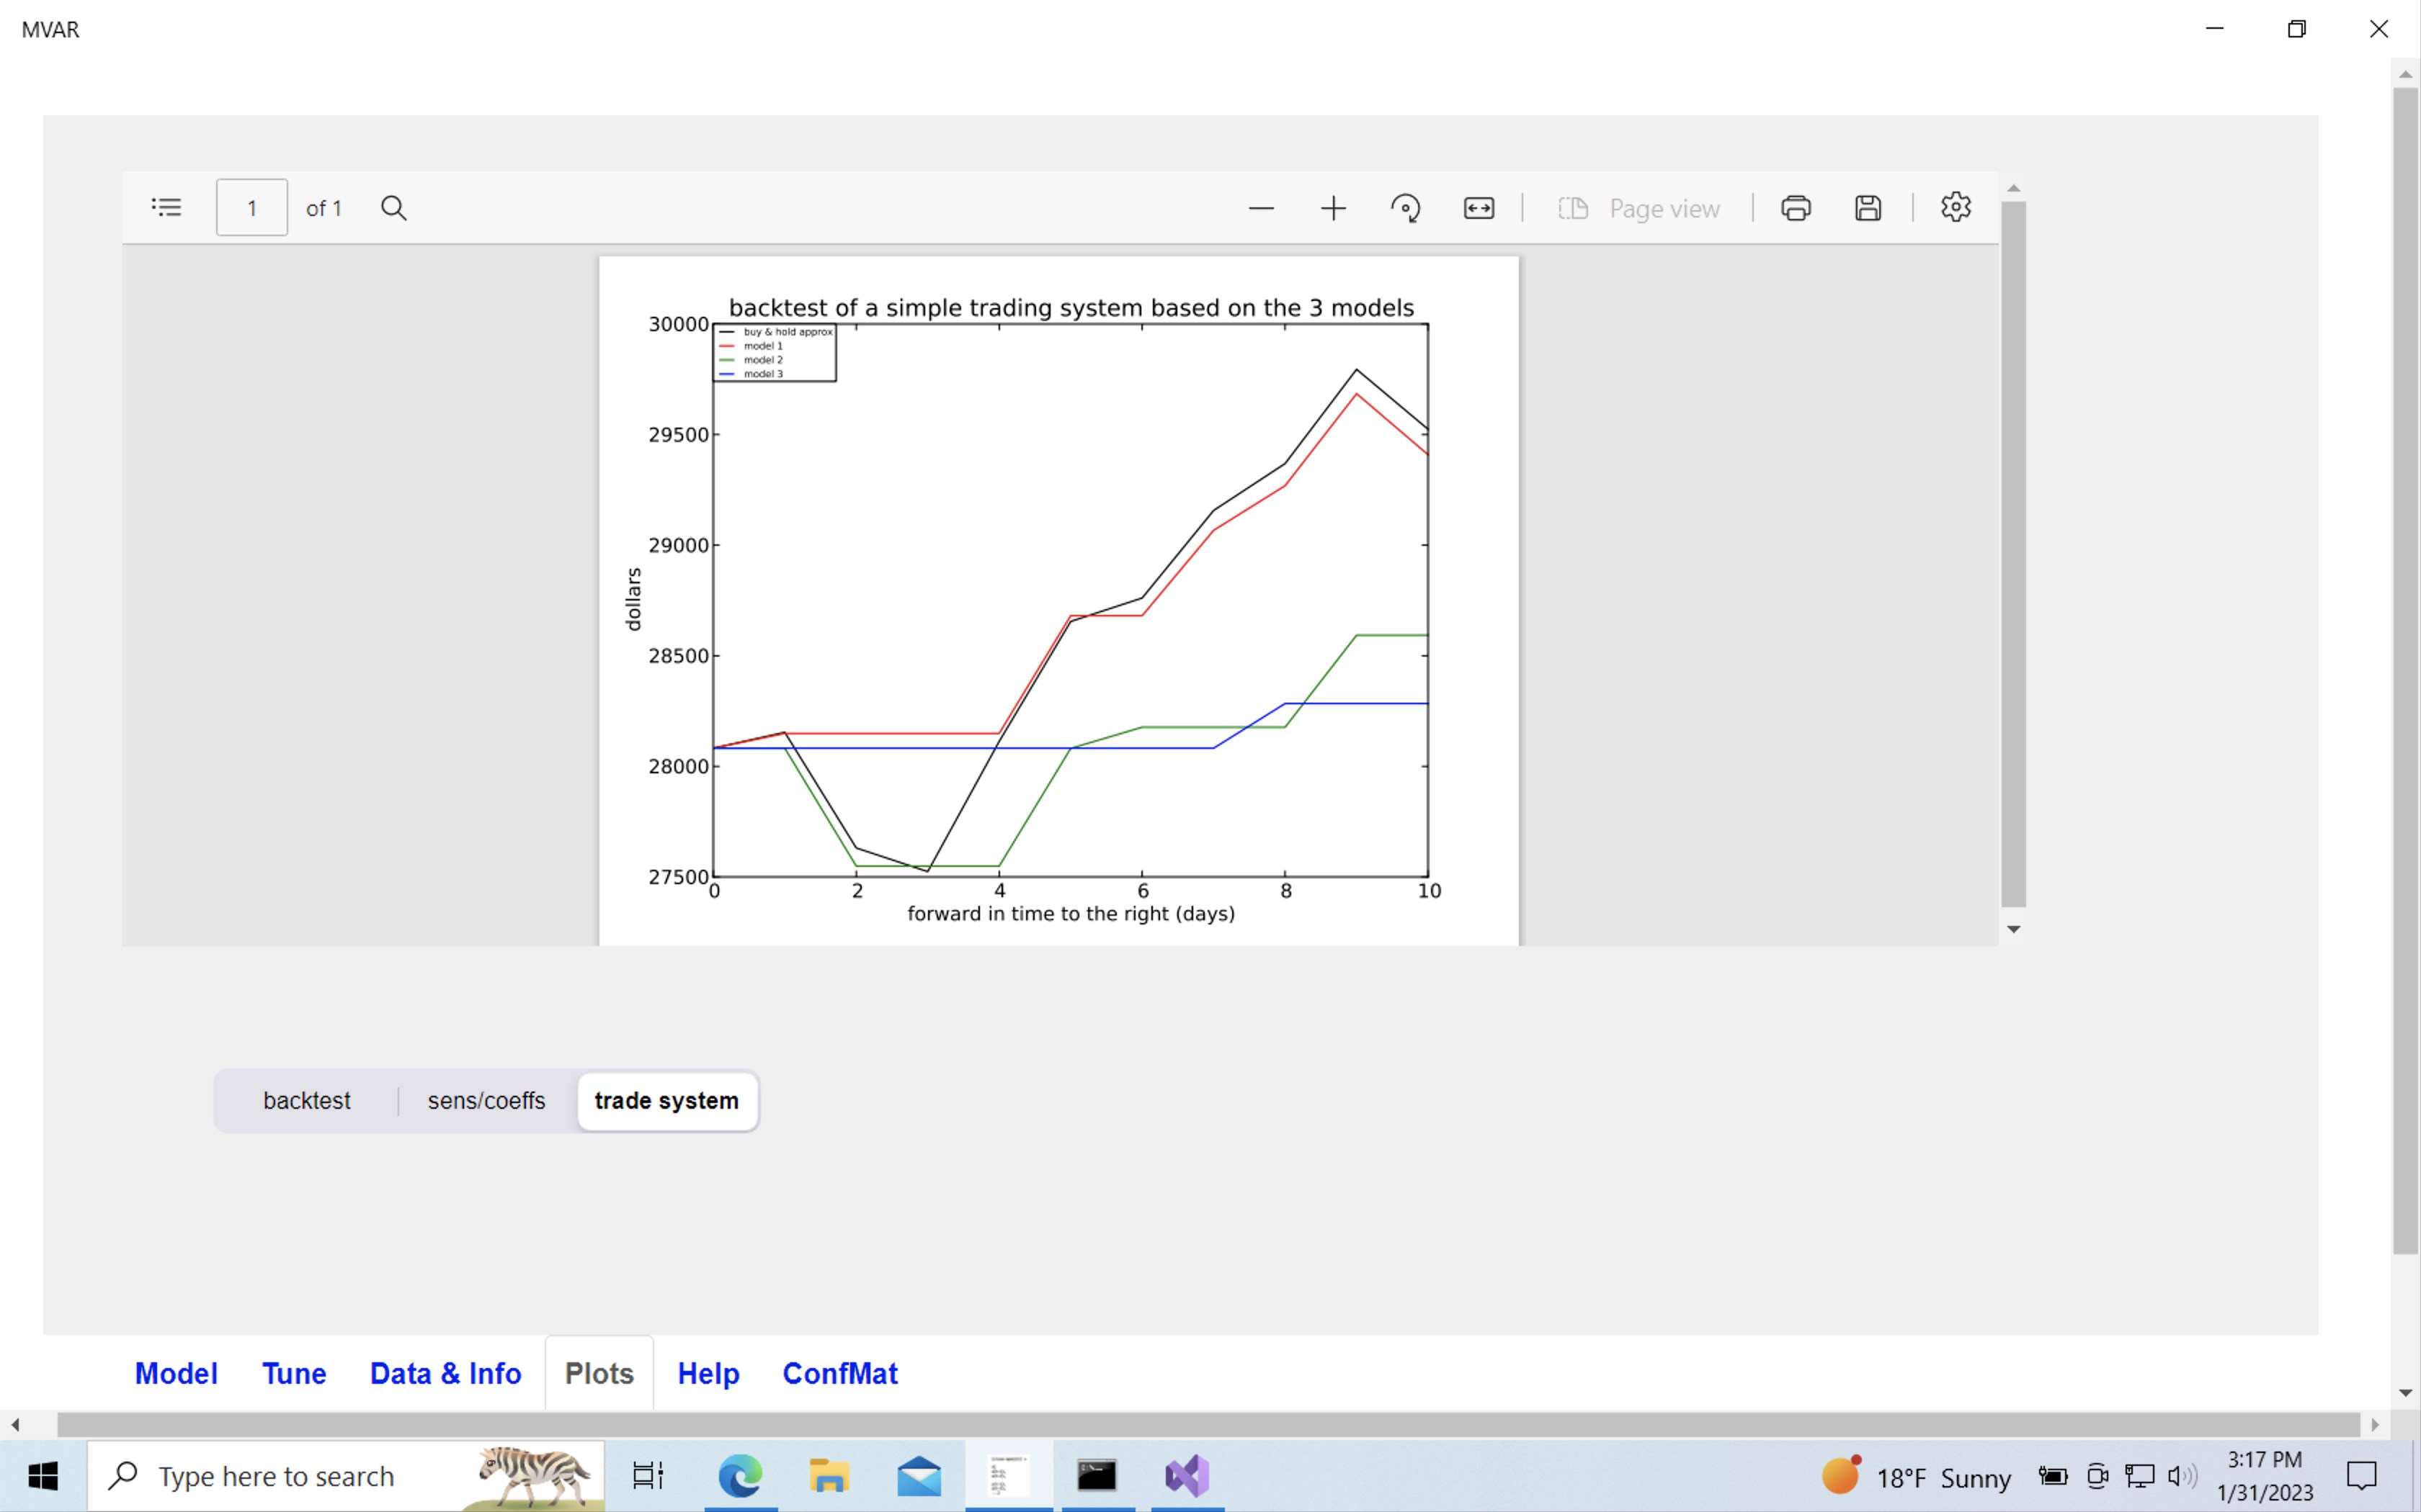Open PDF viewer settings gear
Screen dimensions: 2421x1512
click(1956, 207)
